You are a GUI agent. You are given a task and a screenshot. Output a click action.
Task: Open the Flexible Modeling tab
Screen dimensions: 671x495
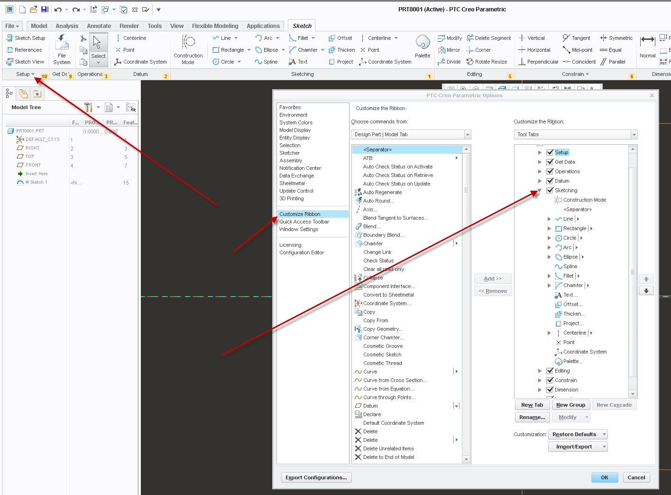pyautogui.click(x=215, y=26)
